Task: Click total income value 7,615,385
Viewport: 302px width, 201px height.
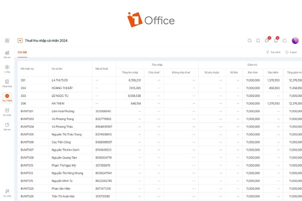Action: click(135, 88)
